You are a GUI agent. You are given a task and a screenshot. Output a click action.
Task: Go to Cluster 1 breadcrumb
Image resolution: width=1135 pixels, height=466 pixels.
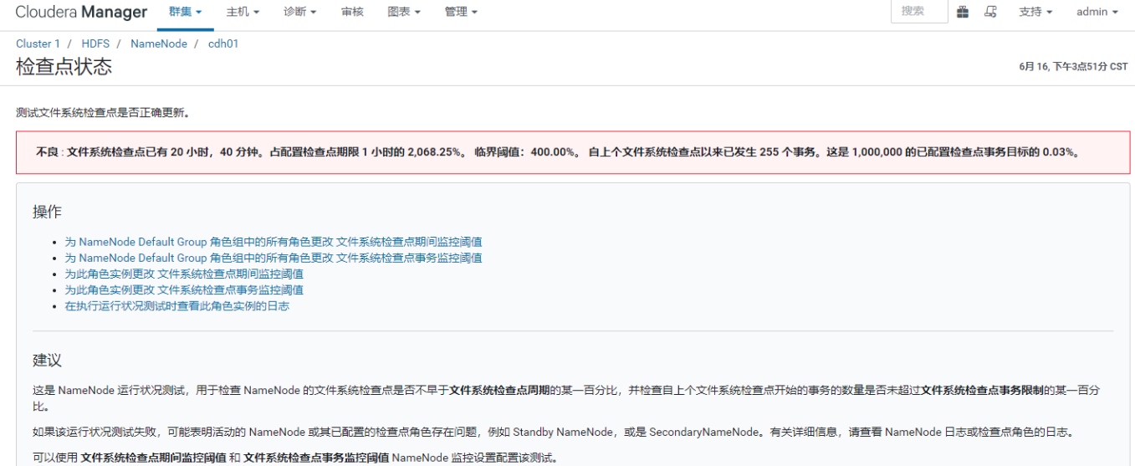[38, 44]
